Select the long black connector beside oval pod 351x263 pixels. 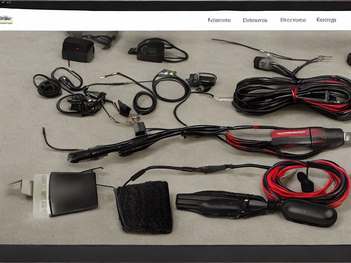tap(221, 205)
